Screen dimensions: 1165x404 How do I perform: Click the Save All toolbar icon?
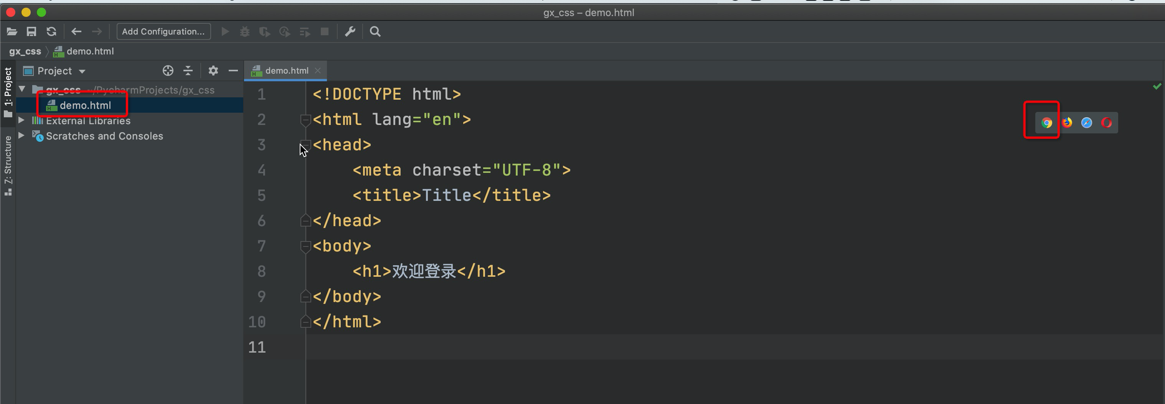(x=31, y=32)
